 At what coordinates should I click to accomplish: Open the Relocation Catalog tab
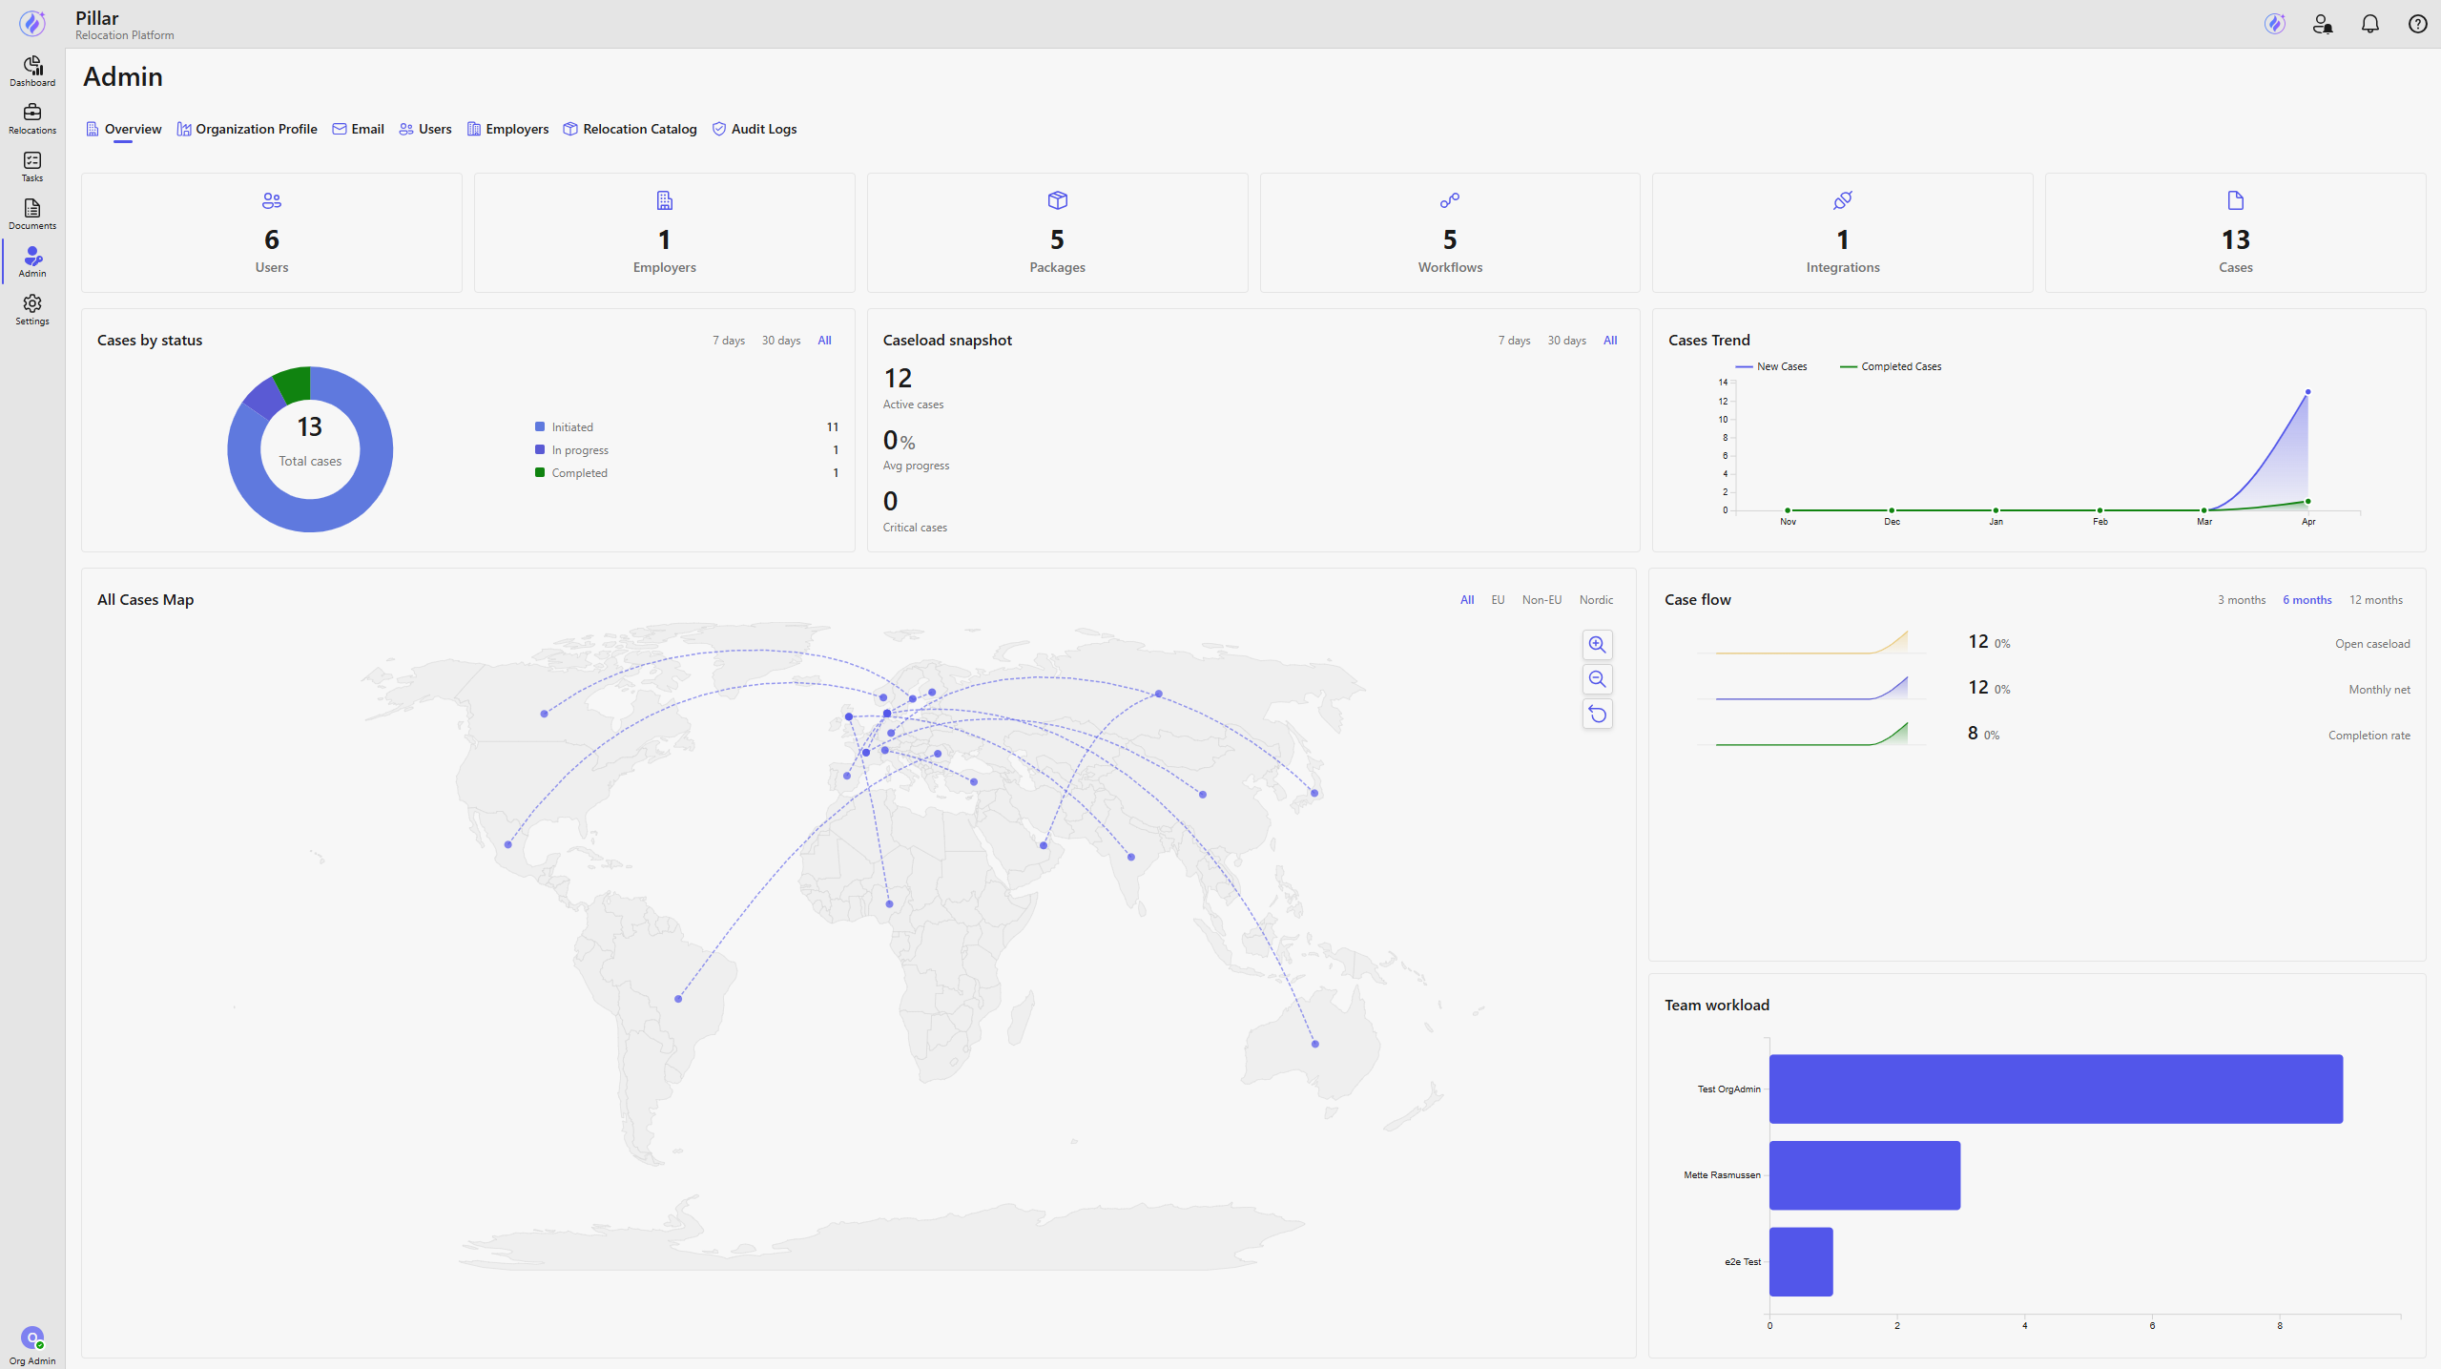(630, 129)
